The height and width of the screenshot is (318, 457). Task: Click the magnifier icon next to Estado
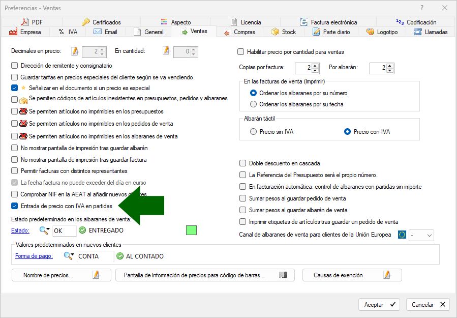pos(44,230)
